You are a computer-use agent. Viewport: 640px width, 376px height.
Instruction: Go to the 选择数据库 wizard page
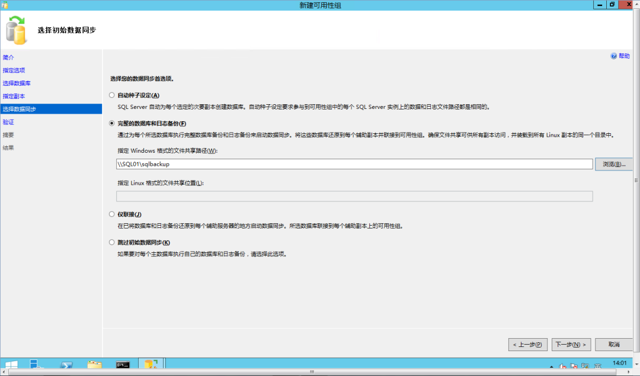17,83
